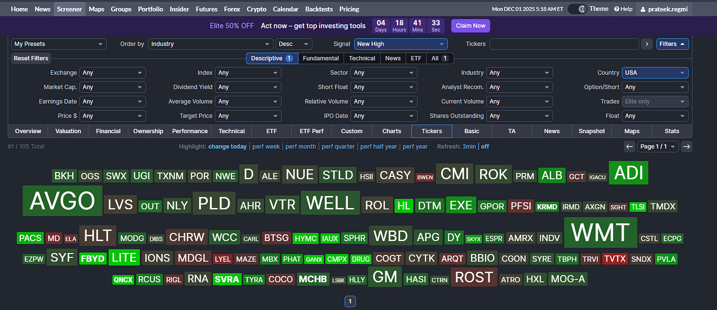The width and height of the screenshot is (717, 310).
Task: Open the Snapshot view tab
Action: 591,131
